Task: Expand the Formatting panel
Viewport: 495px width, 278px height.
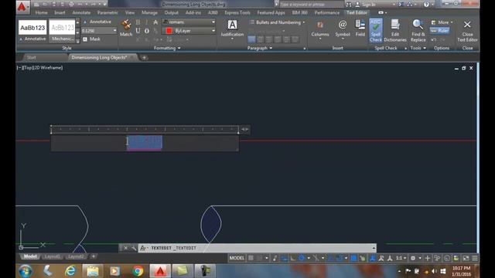Action: [x=167, y=48]
